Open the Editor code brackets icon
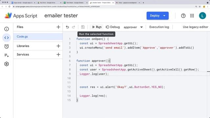Screen dimensions: 210x118 pos(7,38)
